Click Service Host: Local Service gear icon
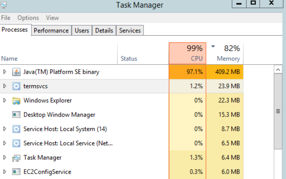 16,143
